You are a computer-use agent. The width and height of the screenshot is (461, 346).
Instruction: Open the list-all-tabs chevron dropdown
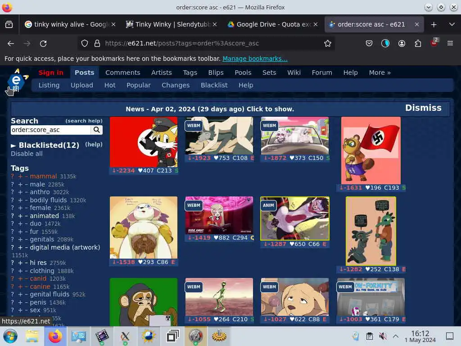452,24
